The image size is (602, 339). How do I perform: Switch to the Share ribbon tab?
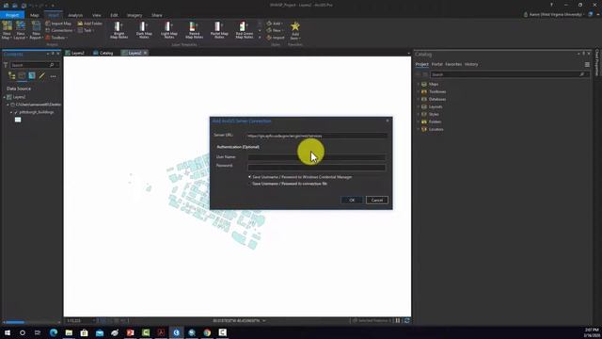[x=157, y=15]
